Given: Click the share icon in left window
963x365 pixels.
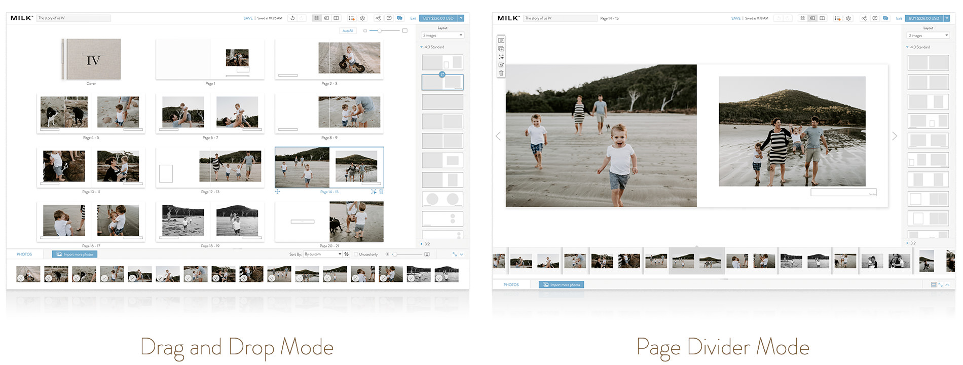Looking at the screenshot, I should 378,18.
